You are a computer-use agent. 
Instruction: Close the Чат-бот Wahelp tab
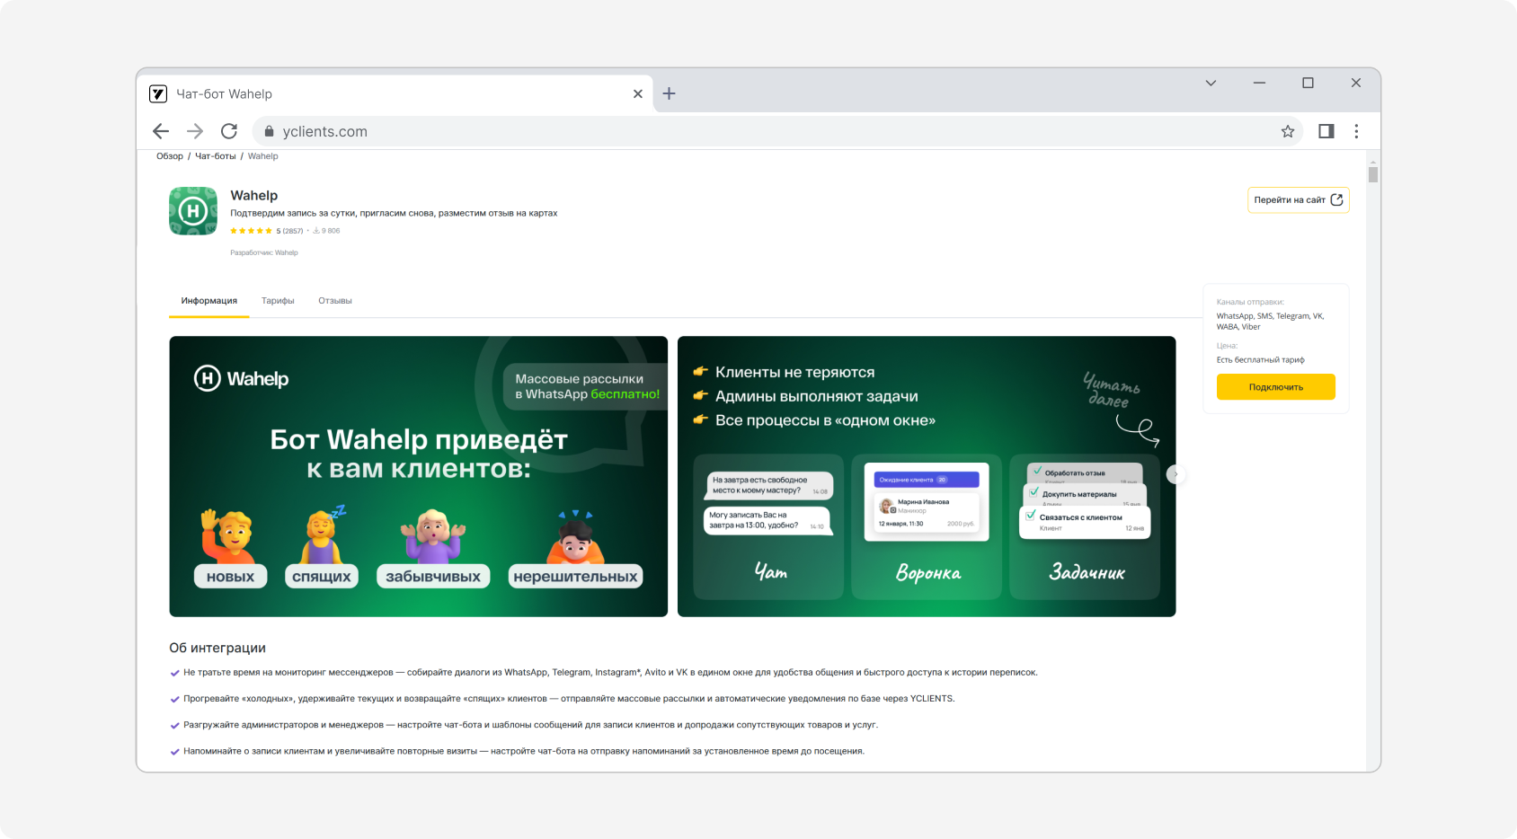[x=638, y=93]
